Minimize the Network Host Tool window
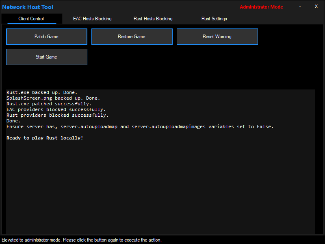The height and width of the screenshot is (244, 325). (x=300, y=7)
